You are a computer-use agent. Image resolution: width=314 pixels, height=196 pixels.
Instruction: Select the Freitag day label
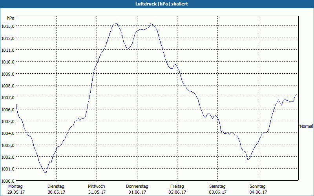point(177,187)
